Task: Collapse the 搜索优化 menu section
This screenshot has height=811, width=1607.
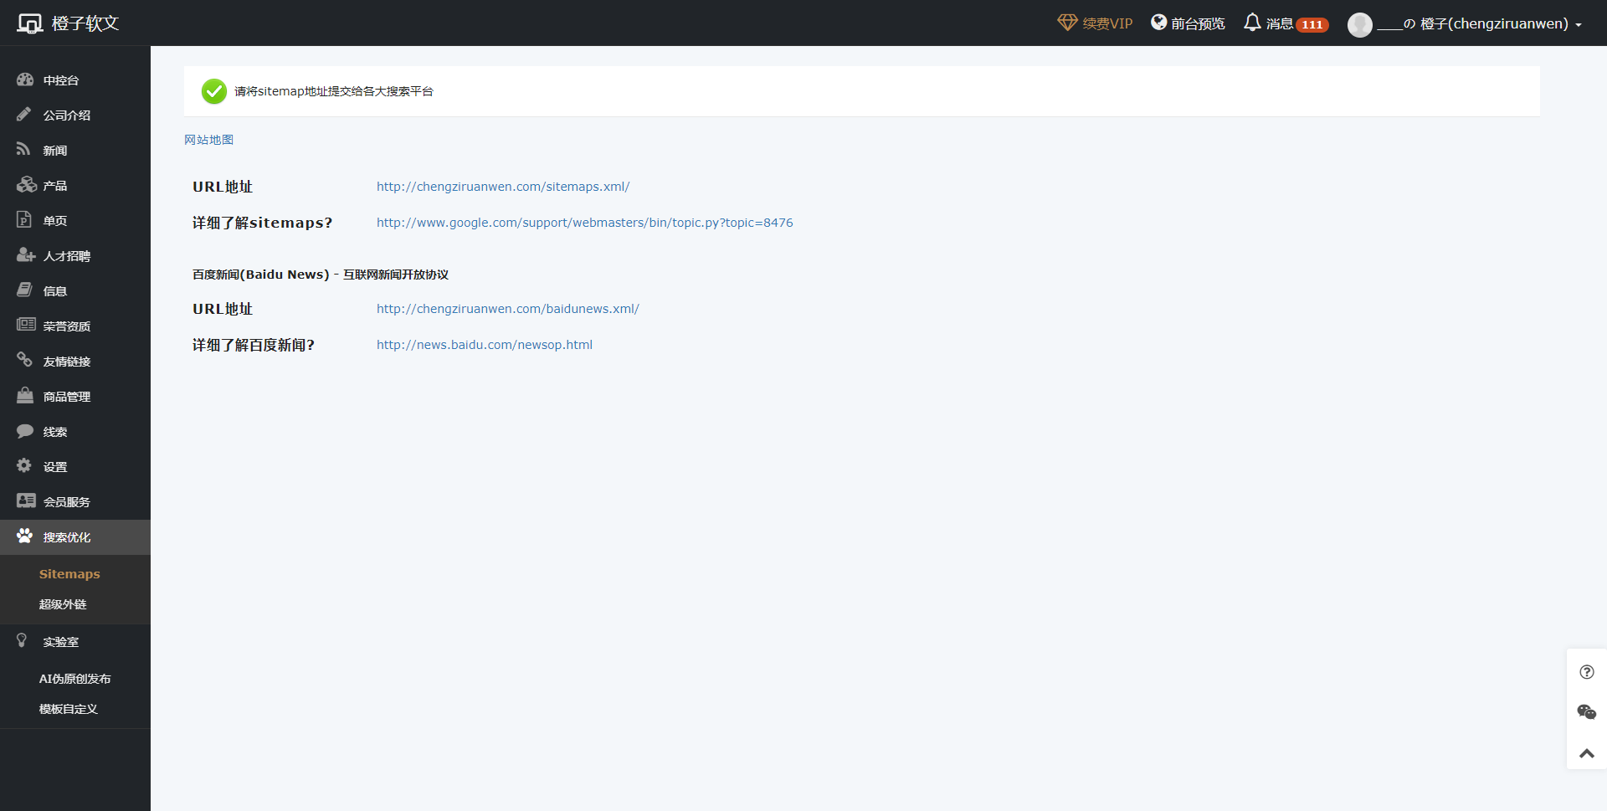Action: tap(75, 537)
